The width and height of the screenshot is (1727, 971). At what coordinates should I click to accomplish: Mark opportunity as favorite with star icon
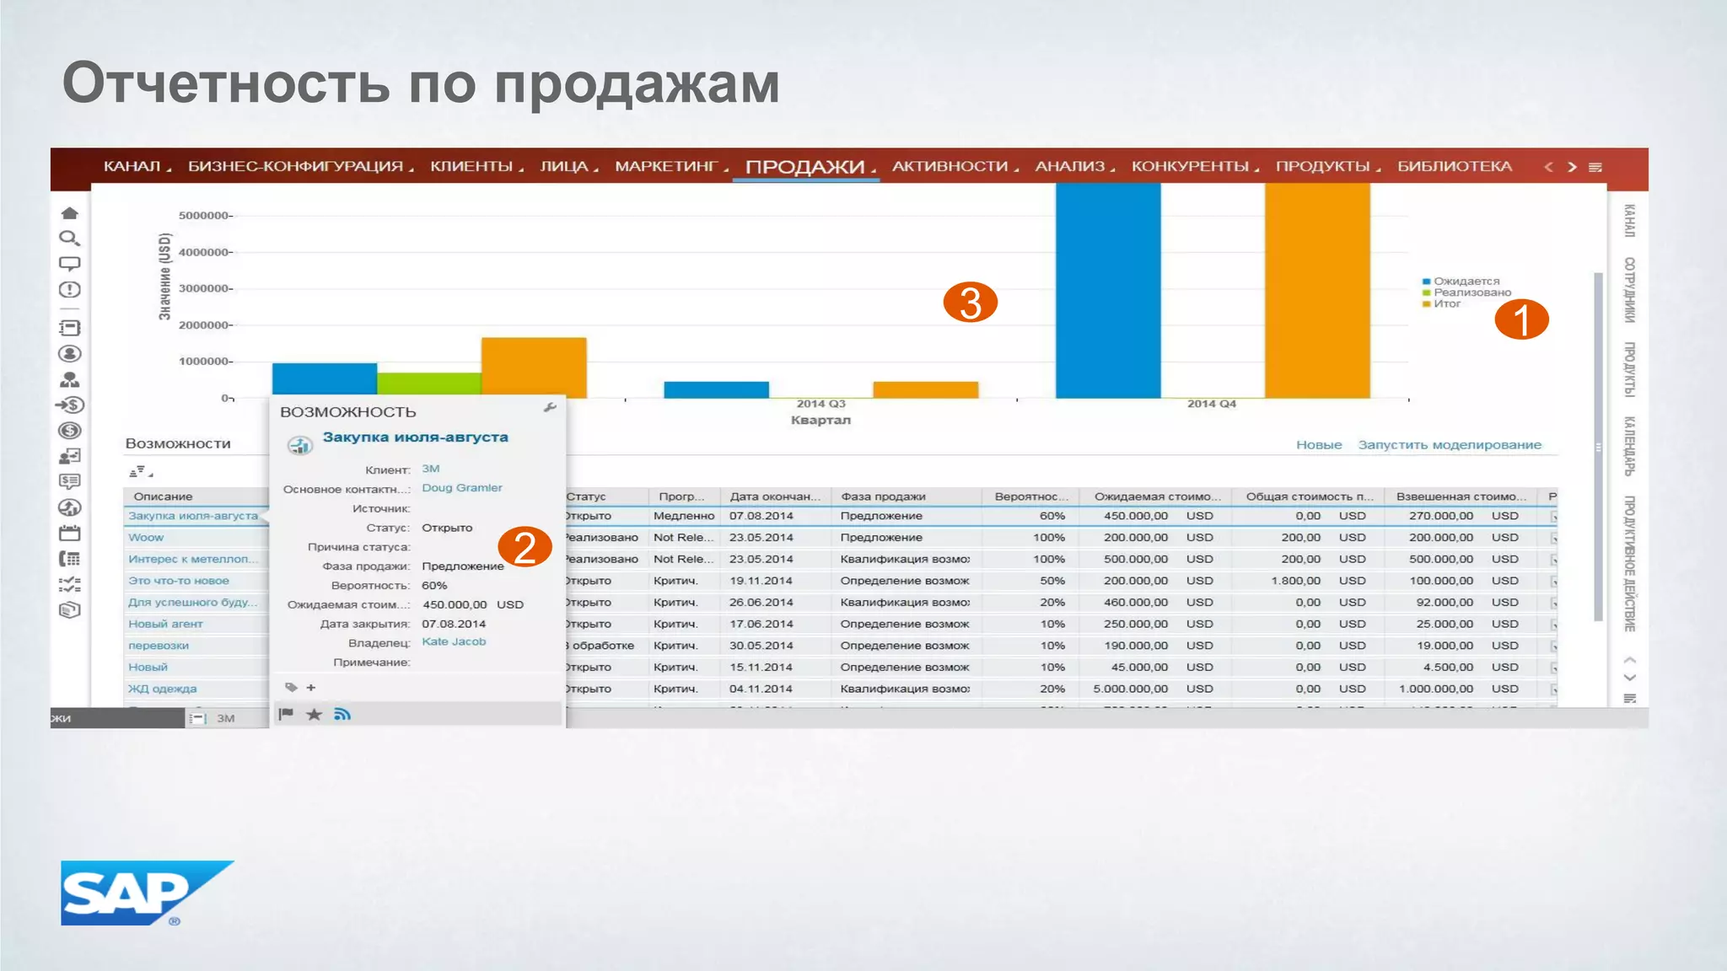point(314,715)
